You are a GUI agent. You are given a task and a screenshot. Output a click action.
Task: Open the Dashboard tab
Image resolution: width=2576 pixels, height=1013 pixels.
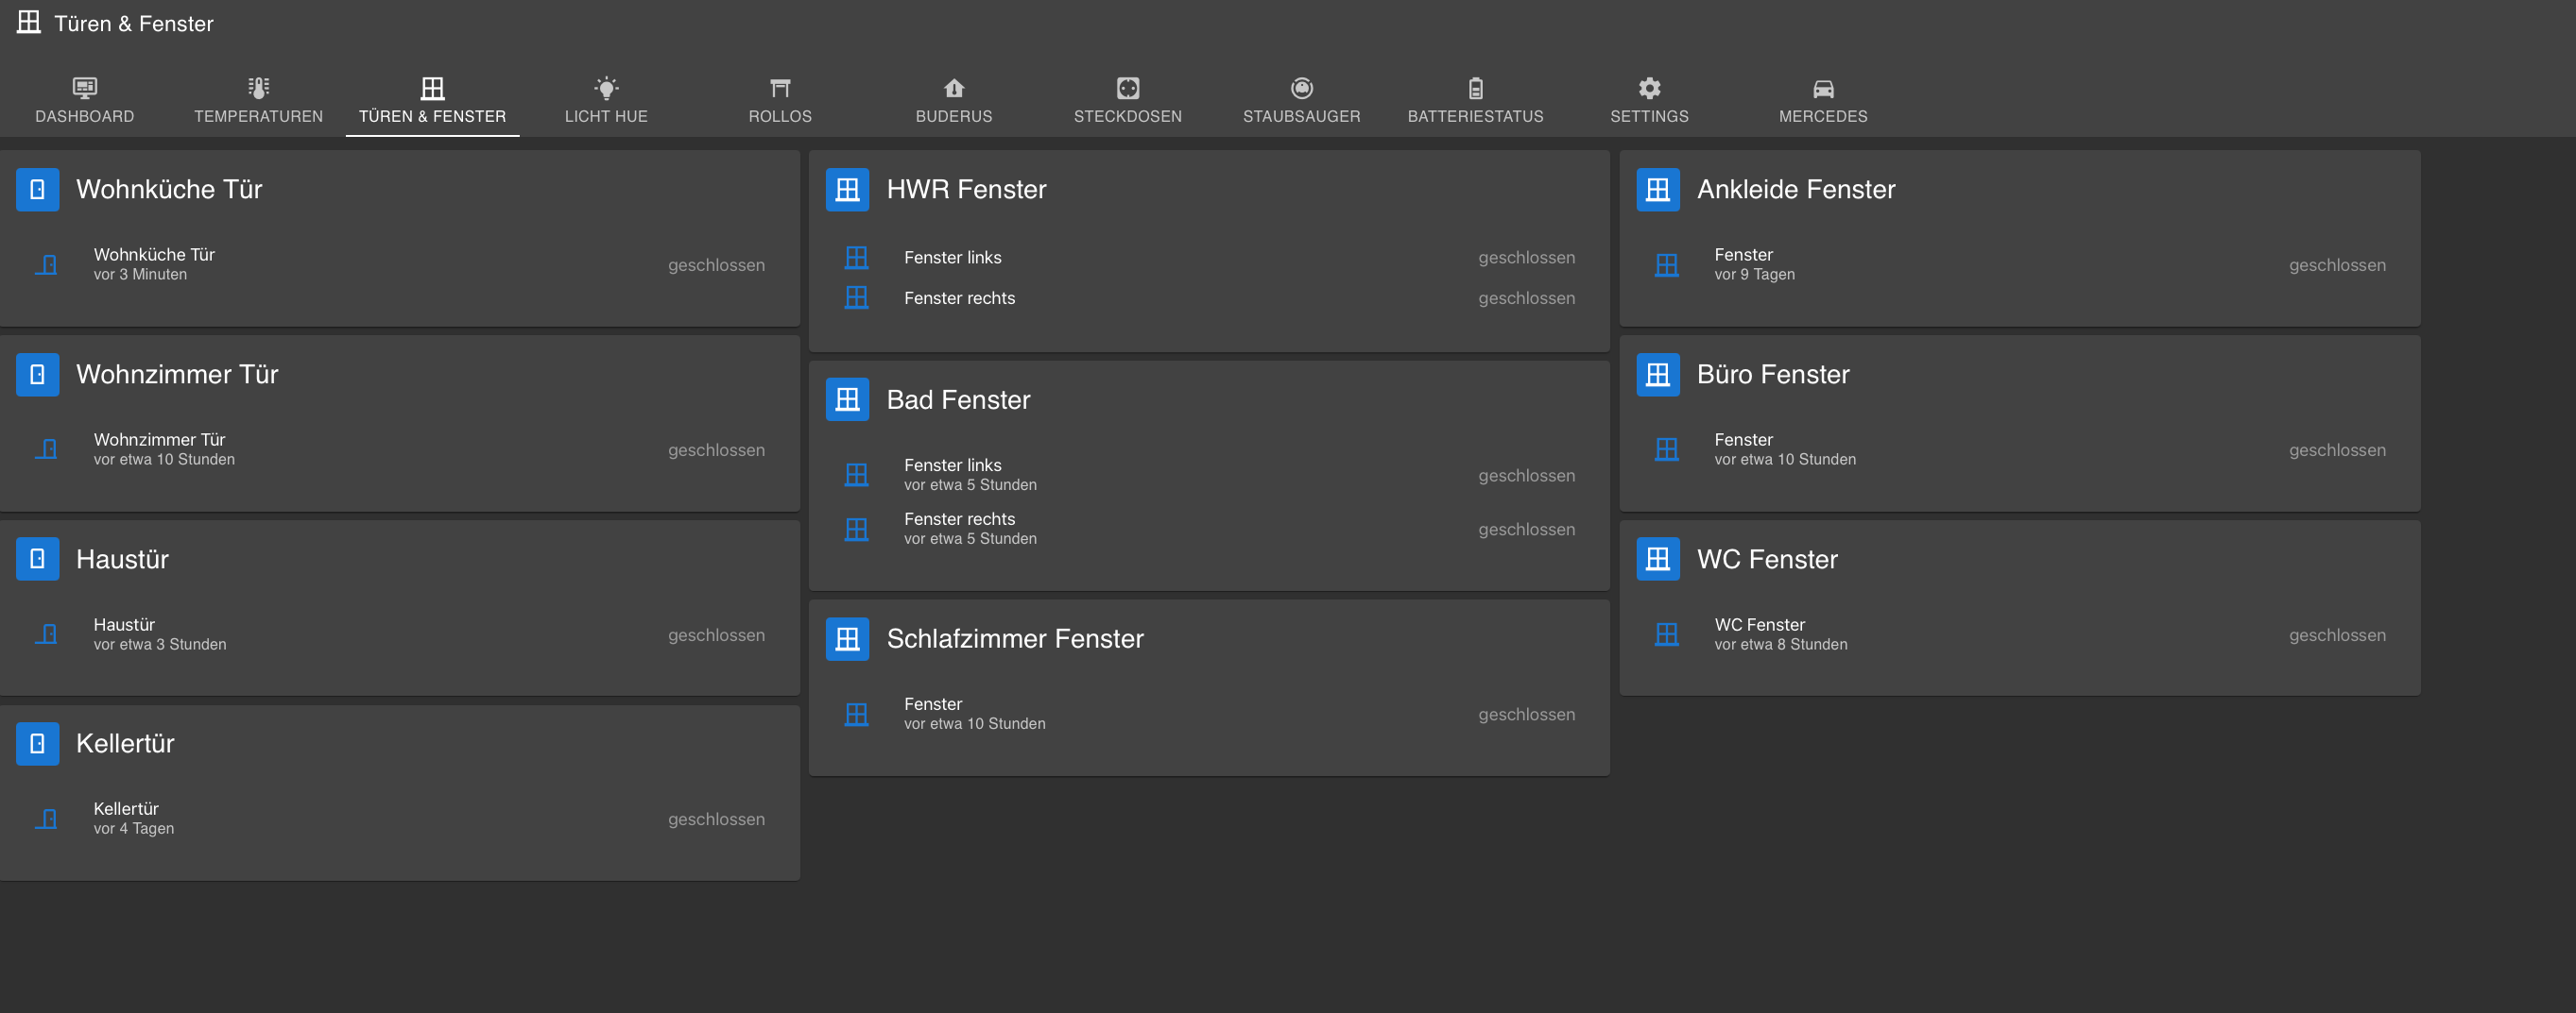[85, 101]
